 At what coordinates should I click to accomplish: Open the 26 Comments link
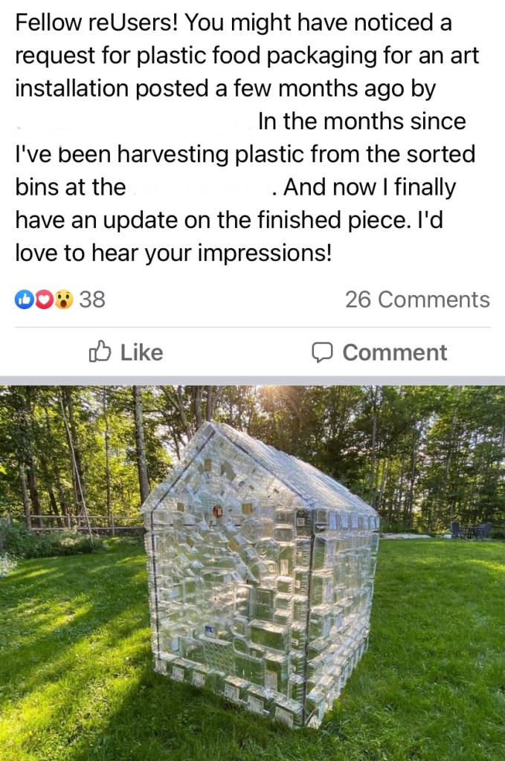click(416, 299)
